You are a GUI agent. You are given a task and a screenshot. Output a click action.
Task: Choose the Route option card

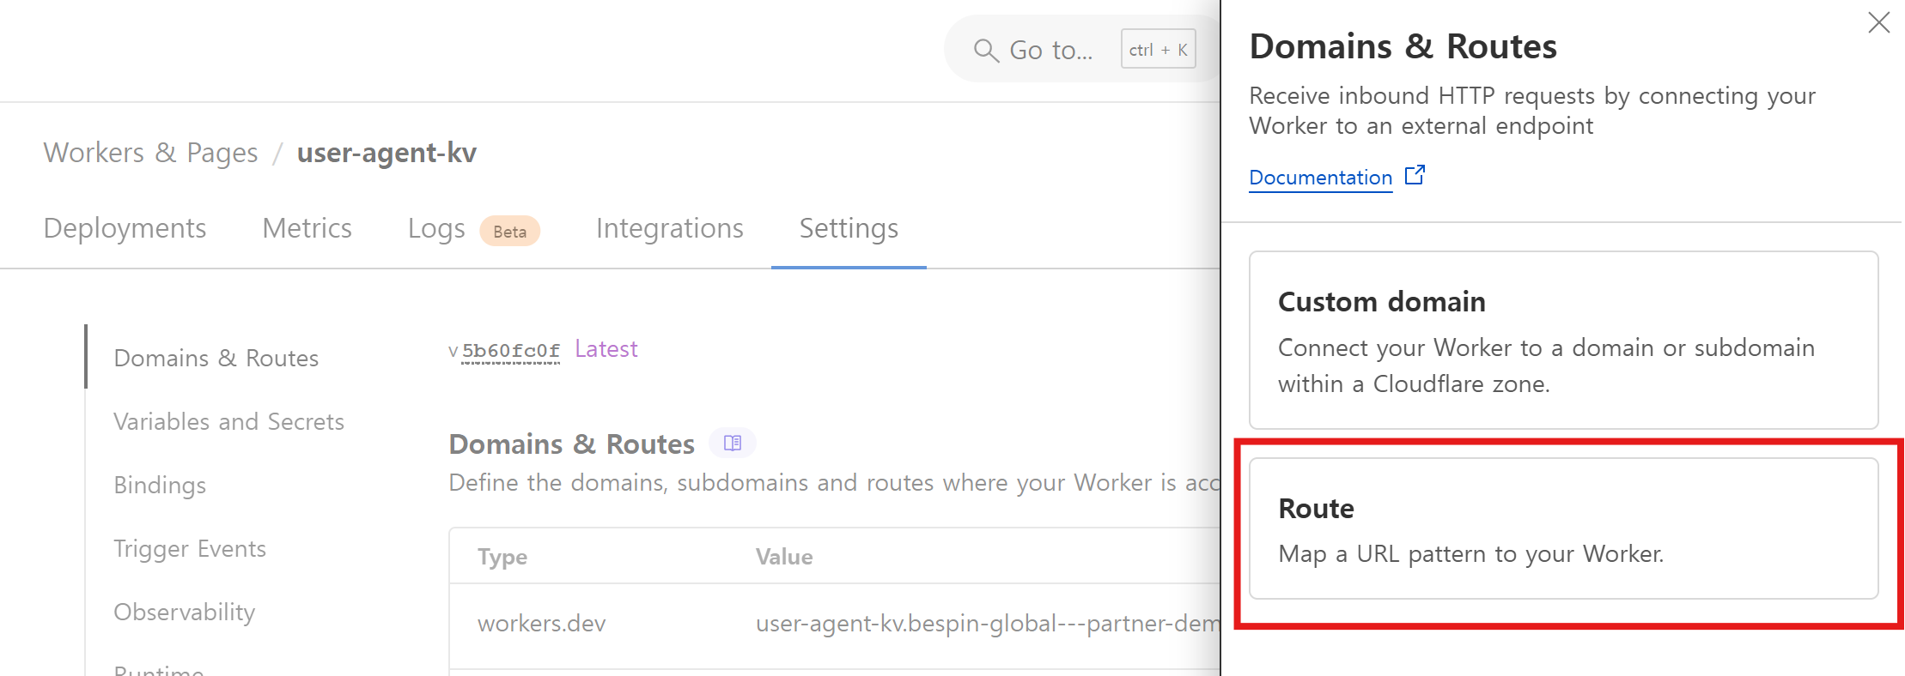(x=1563, y=528)
